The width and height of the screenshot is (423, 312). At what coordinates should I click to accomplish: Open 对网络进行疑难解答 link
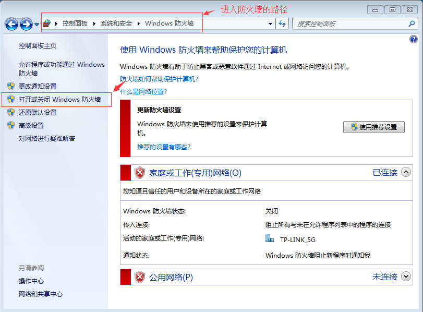click(x=47, y=139)
